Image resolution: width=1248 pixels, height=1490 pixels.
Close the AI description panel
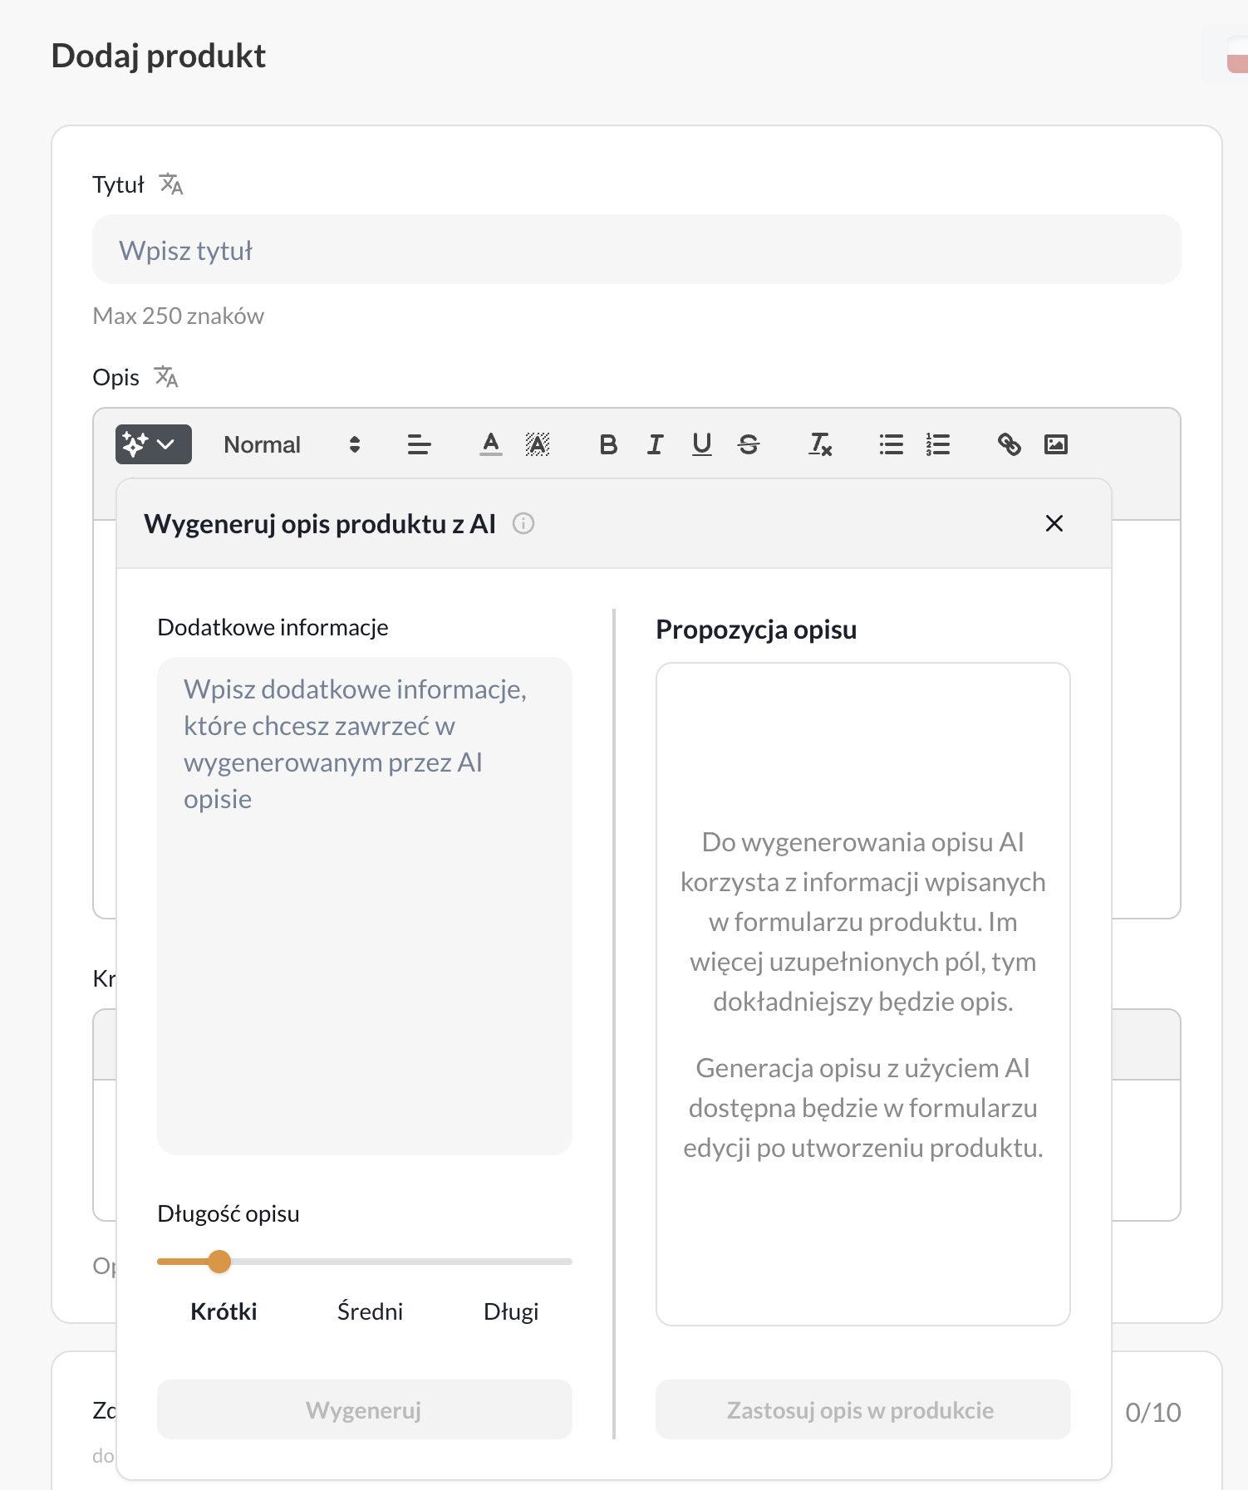point(1054,523)
